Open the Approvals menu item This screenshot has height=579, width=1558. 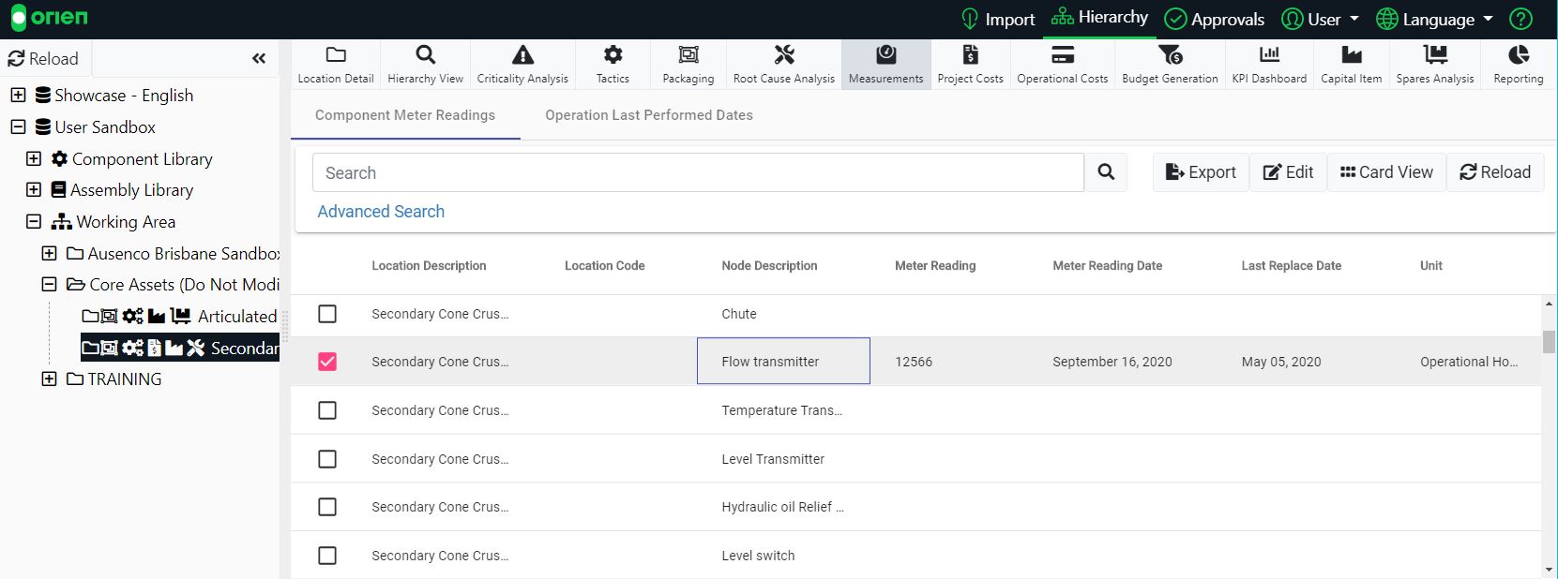coord(1214,20)
